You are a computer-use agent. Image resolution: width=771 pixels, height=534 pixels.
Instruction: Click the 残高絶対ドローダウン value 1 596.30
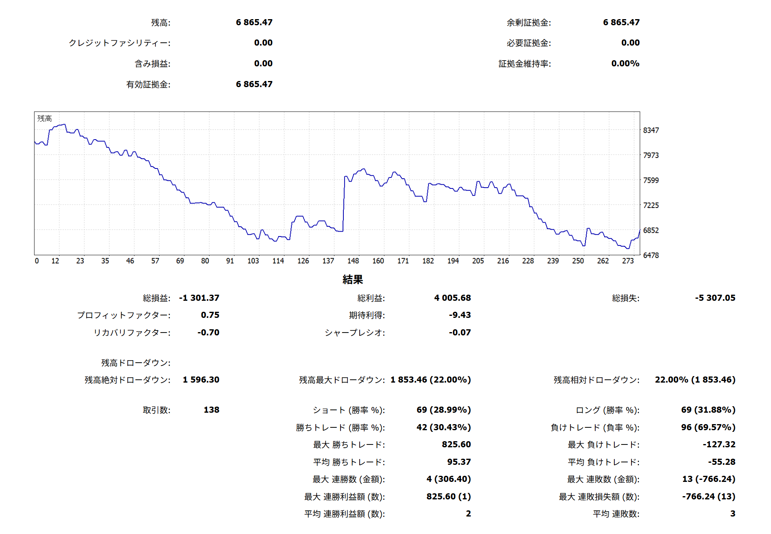201,380
